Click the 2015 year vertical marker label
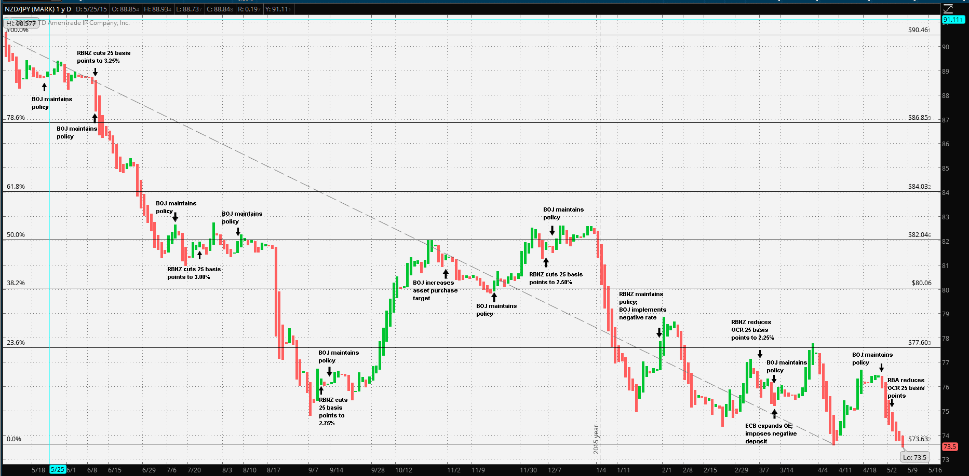The height and width of the screenshot is (476, 969). point(596,439)
